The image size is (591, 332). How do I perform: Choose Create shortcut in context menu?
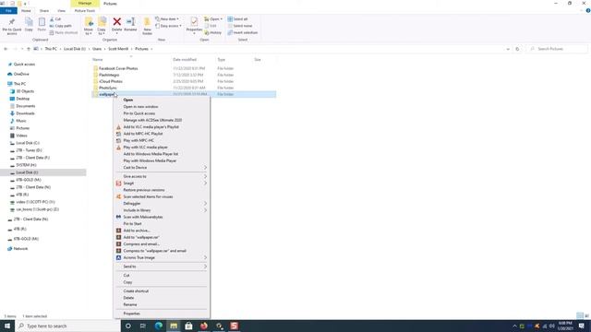pos(162,291)
